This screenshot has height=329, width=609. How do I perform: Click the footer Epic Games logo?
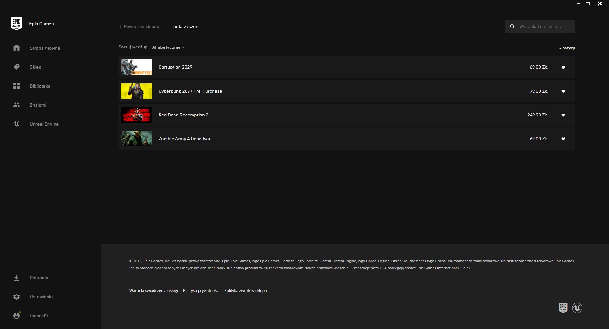563,307
